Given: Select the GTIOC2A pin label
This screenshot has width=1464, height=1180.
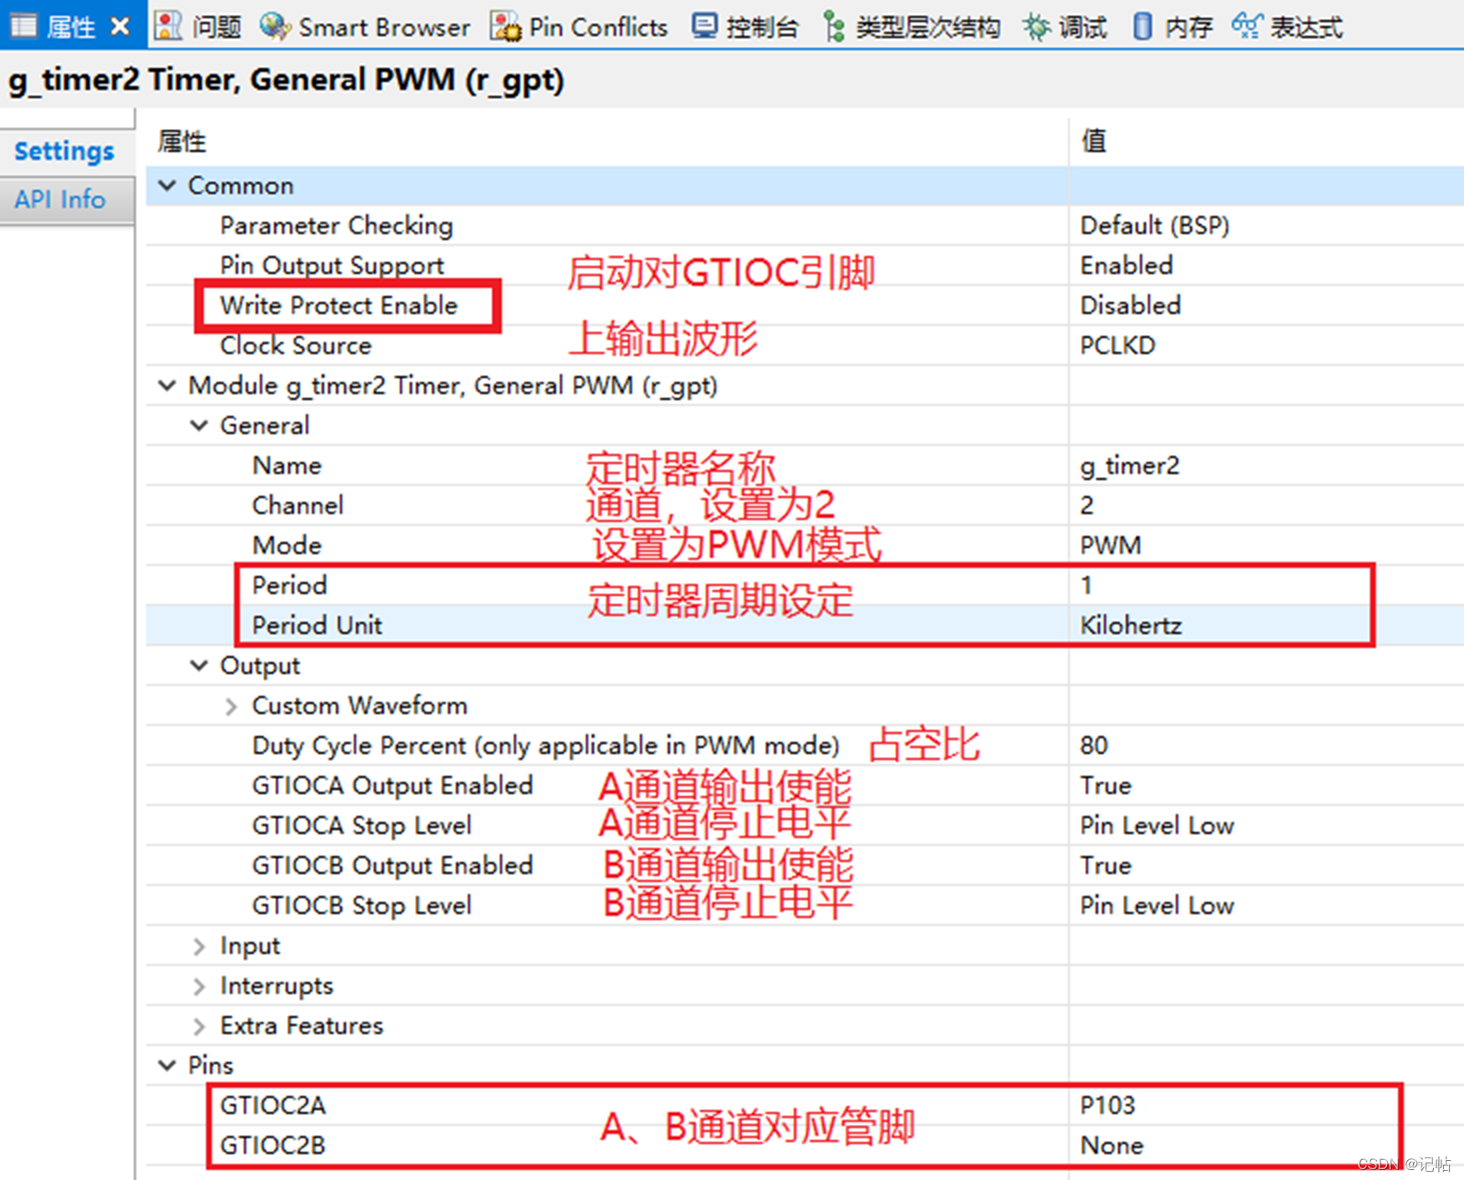Looking at the screenshot, I should (273, 1105).
